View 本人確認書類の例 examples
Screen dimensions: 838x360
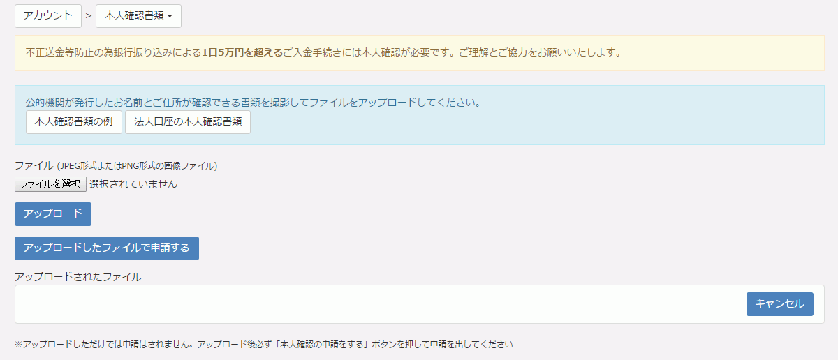click(x=74, y=122)
